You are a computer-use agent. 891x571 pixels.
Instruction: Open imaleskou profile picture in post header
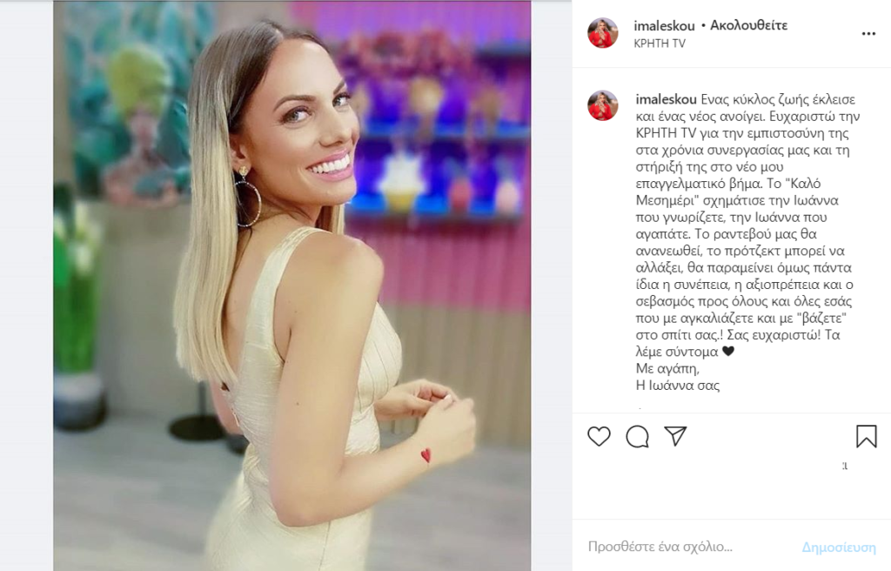coord(602,33)
